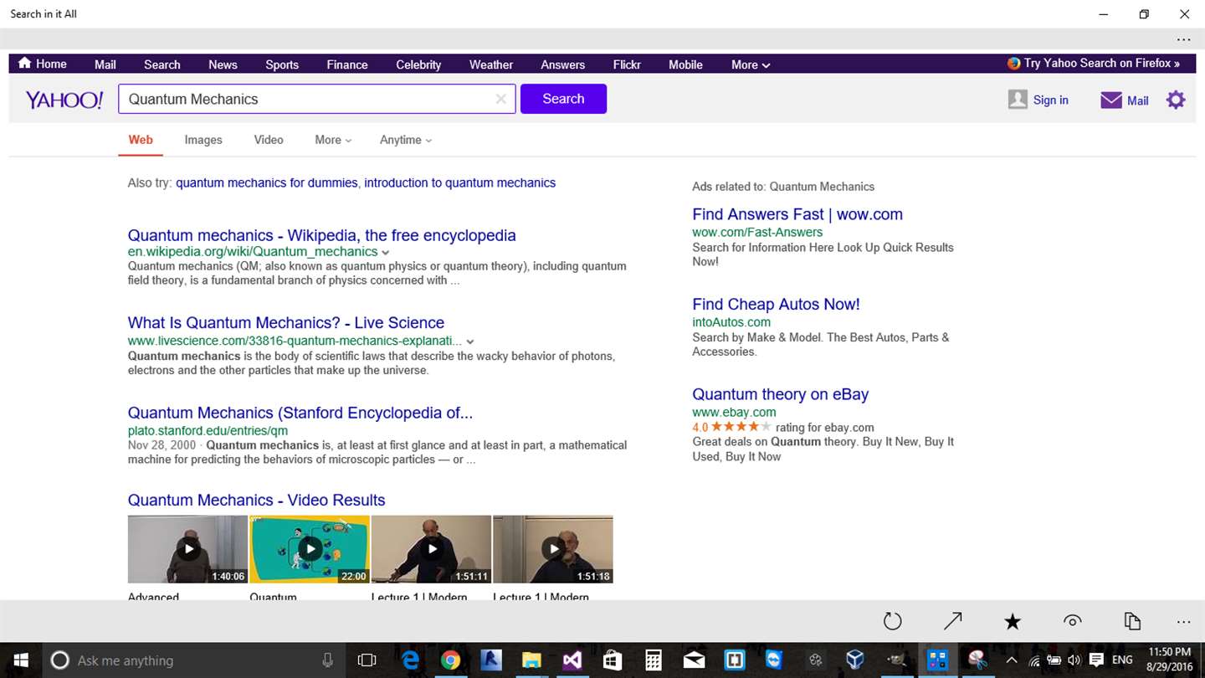Open the Anytime time filter dropdown

tap(406, 140)
